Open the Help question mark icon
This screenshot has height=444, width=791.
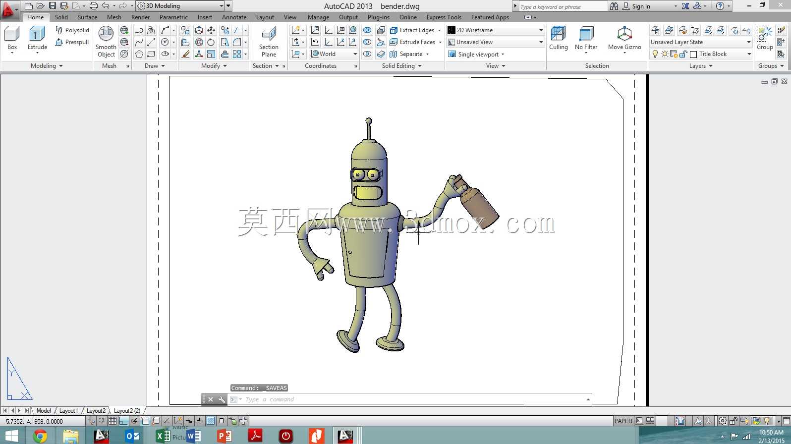pyautogui.click(x=720, y=6)
